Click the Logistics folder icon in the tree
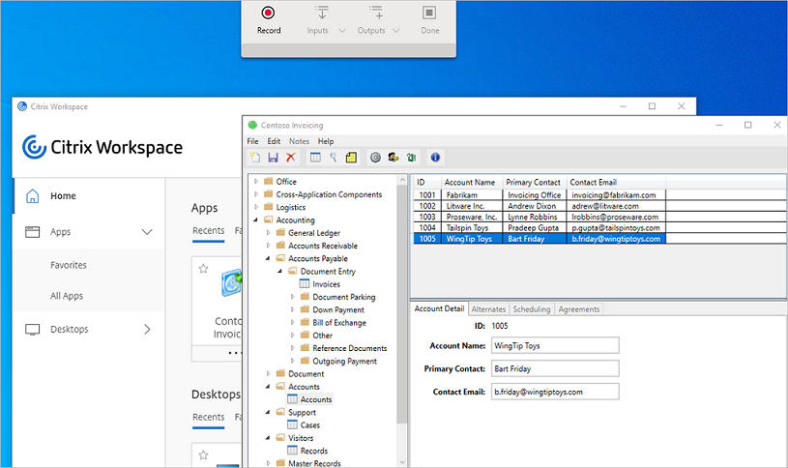The image size is (788, 468). click(x=269, y=207)
